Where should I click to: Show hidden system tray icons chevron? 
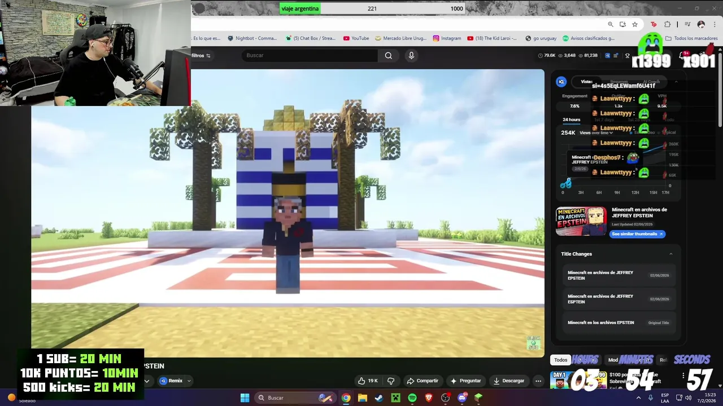point(639,398)
